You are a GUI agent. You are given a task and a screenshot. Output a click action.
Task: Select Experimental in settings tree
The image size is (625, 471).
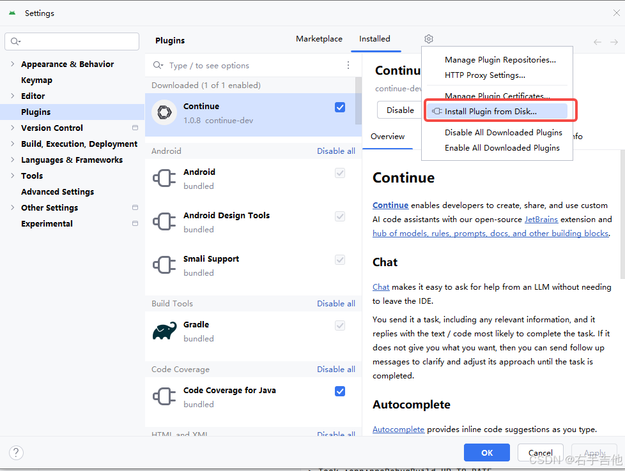click(47, 223)
